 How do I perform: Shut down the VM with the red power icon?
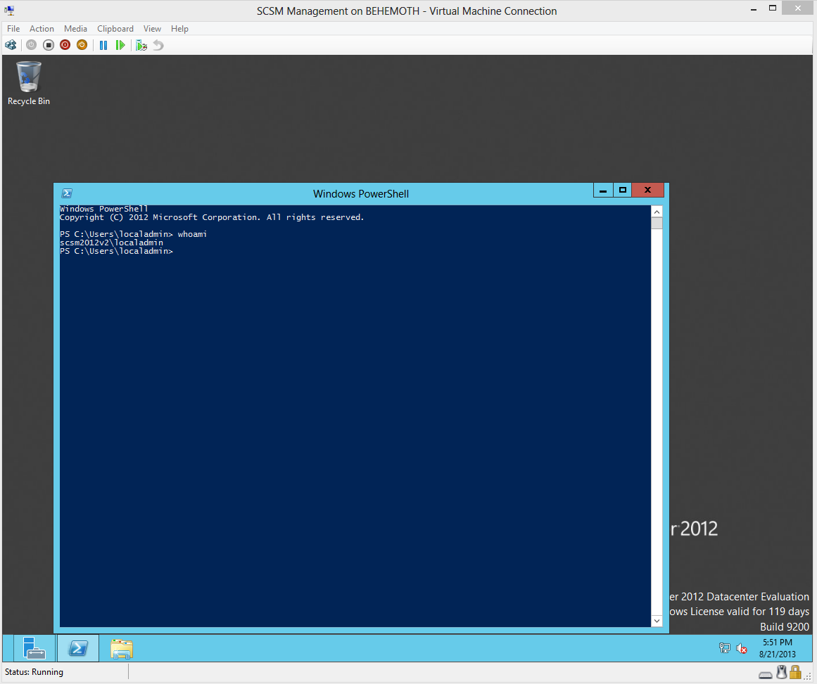pos(65,45)
